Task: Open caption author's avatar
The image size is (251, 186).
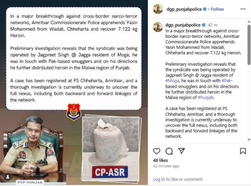Action: [158, 27]
